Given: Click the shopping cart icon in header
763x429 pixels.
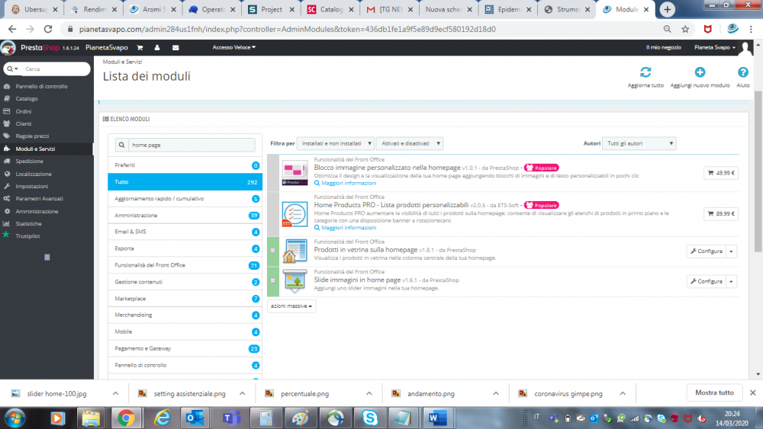Looking at the screenshot, I should (x=140, y=47).
